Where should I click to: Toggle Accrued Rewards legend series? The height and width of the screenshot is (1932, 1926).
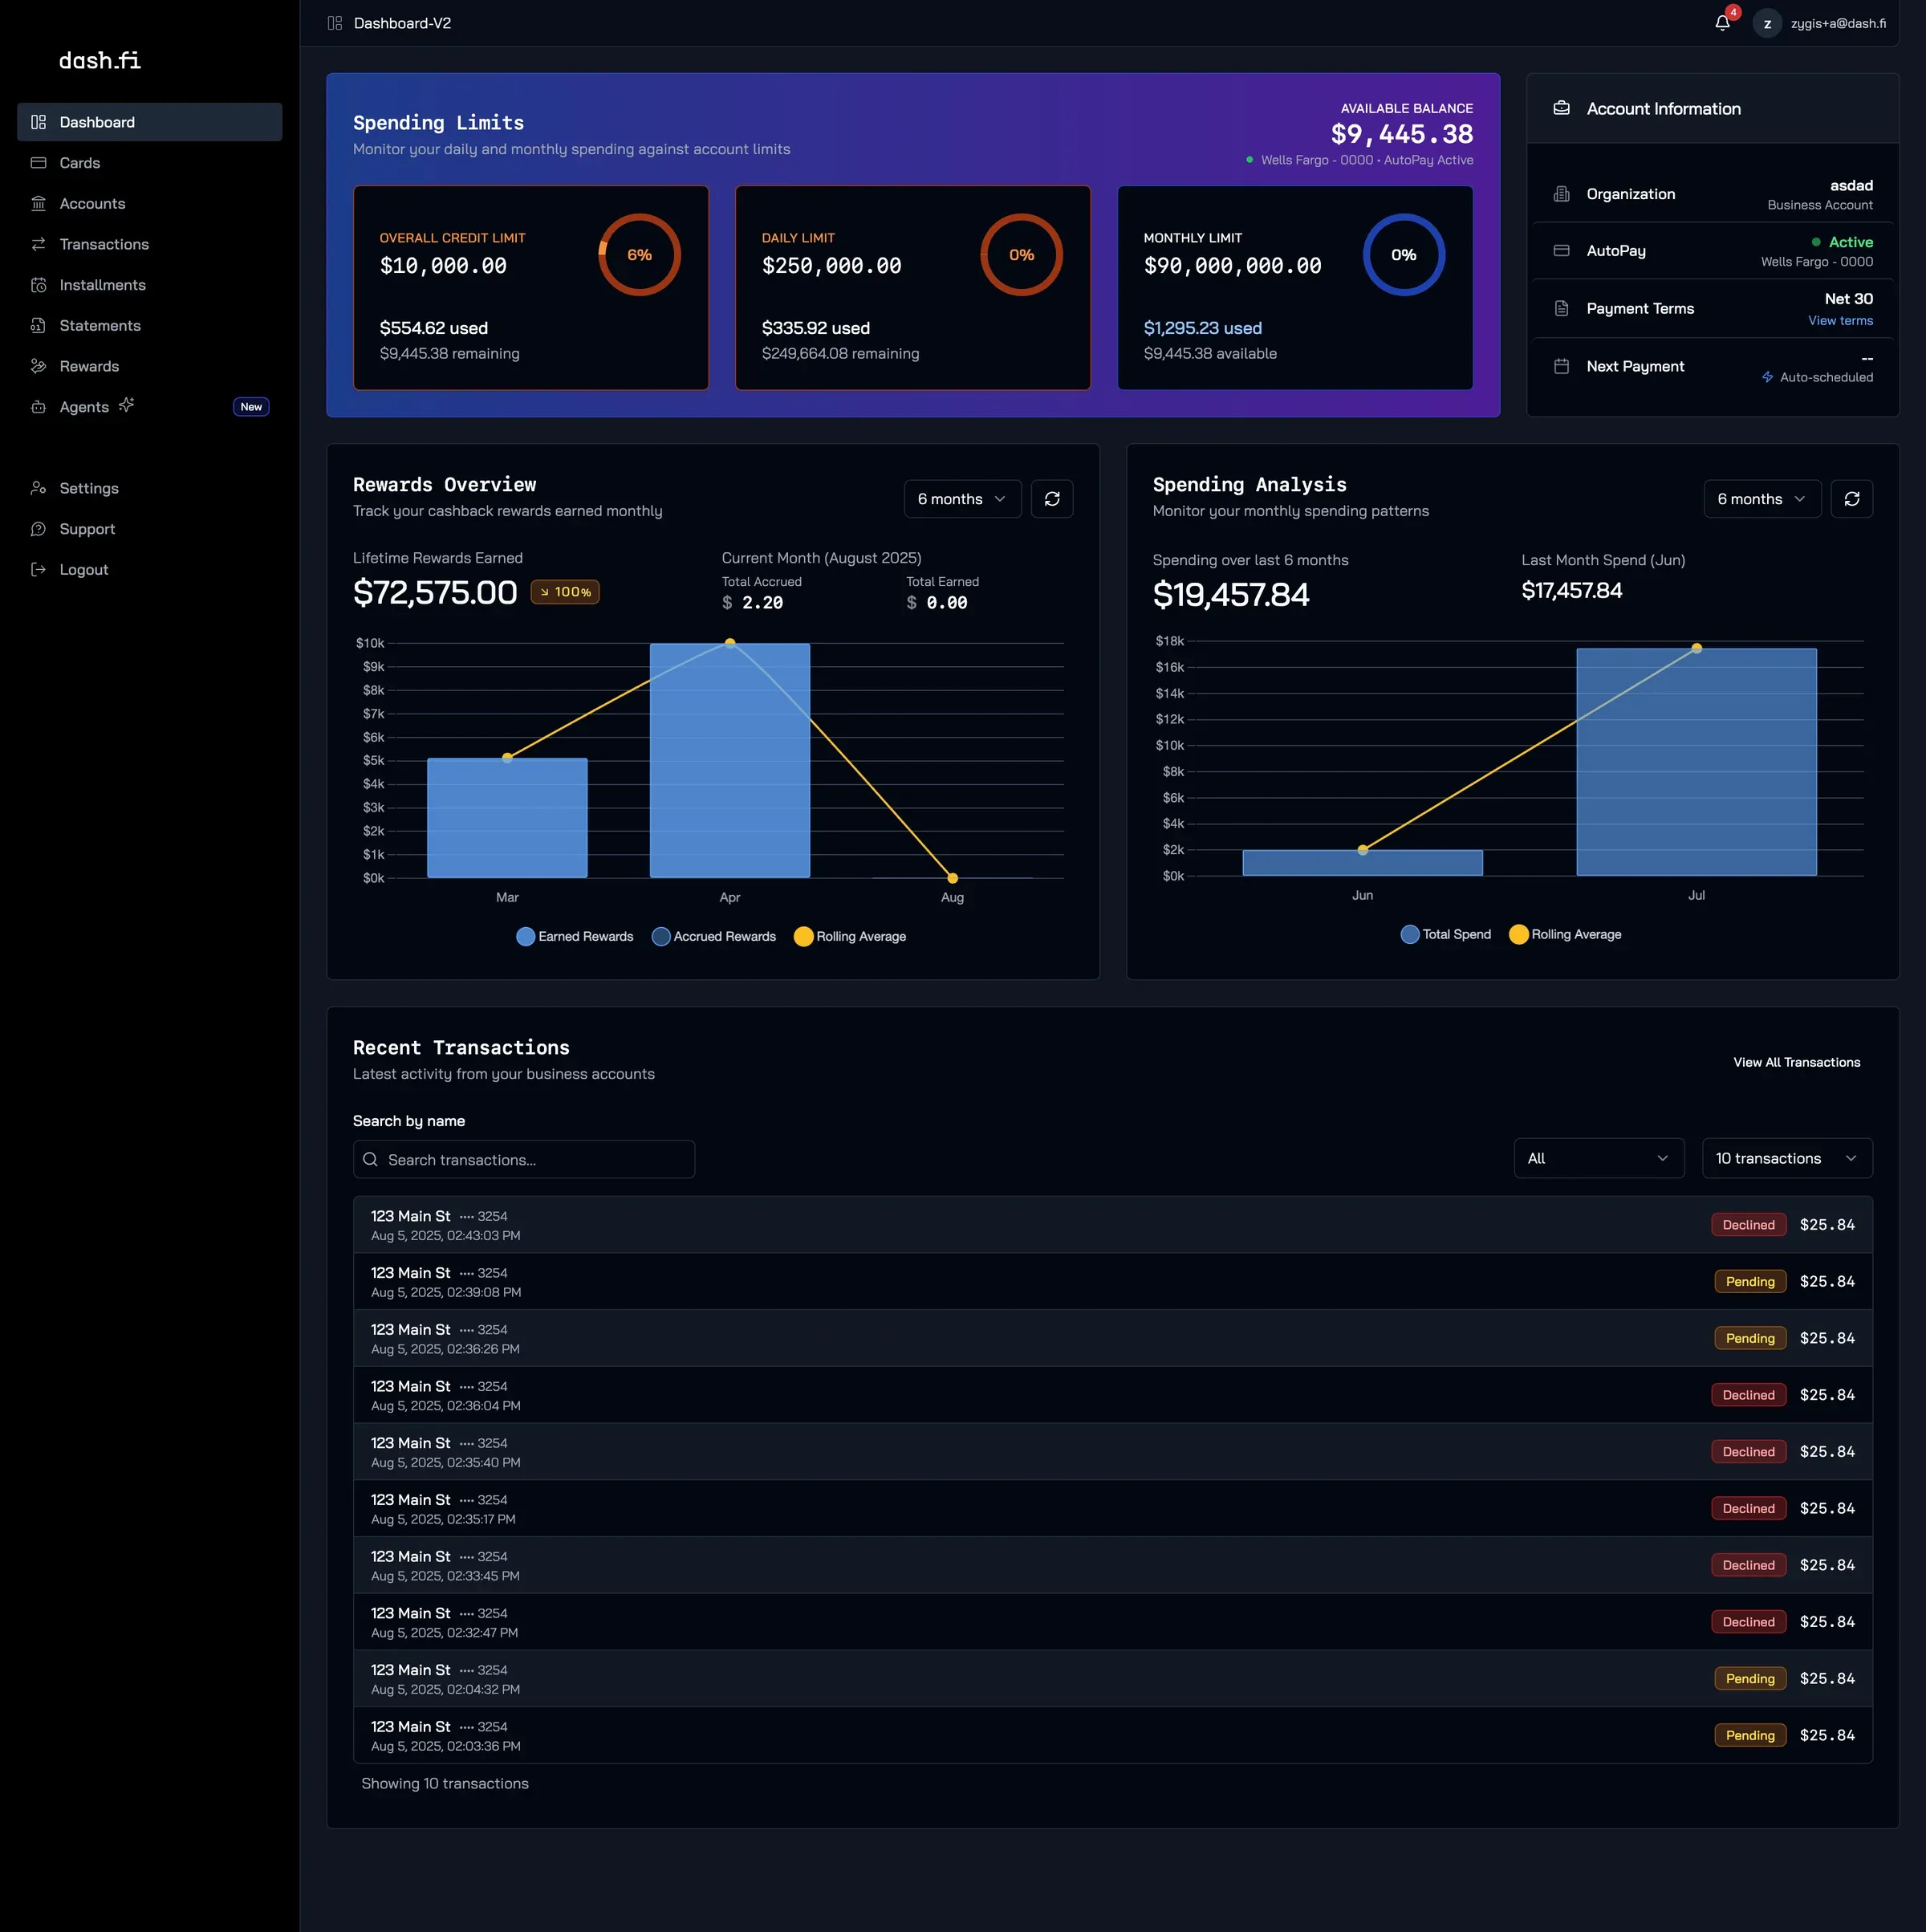714,937
